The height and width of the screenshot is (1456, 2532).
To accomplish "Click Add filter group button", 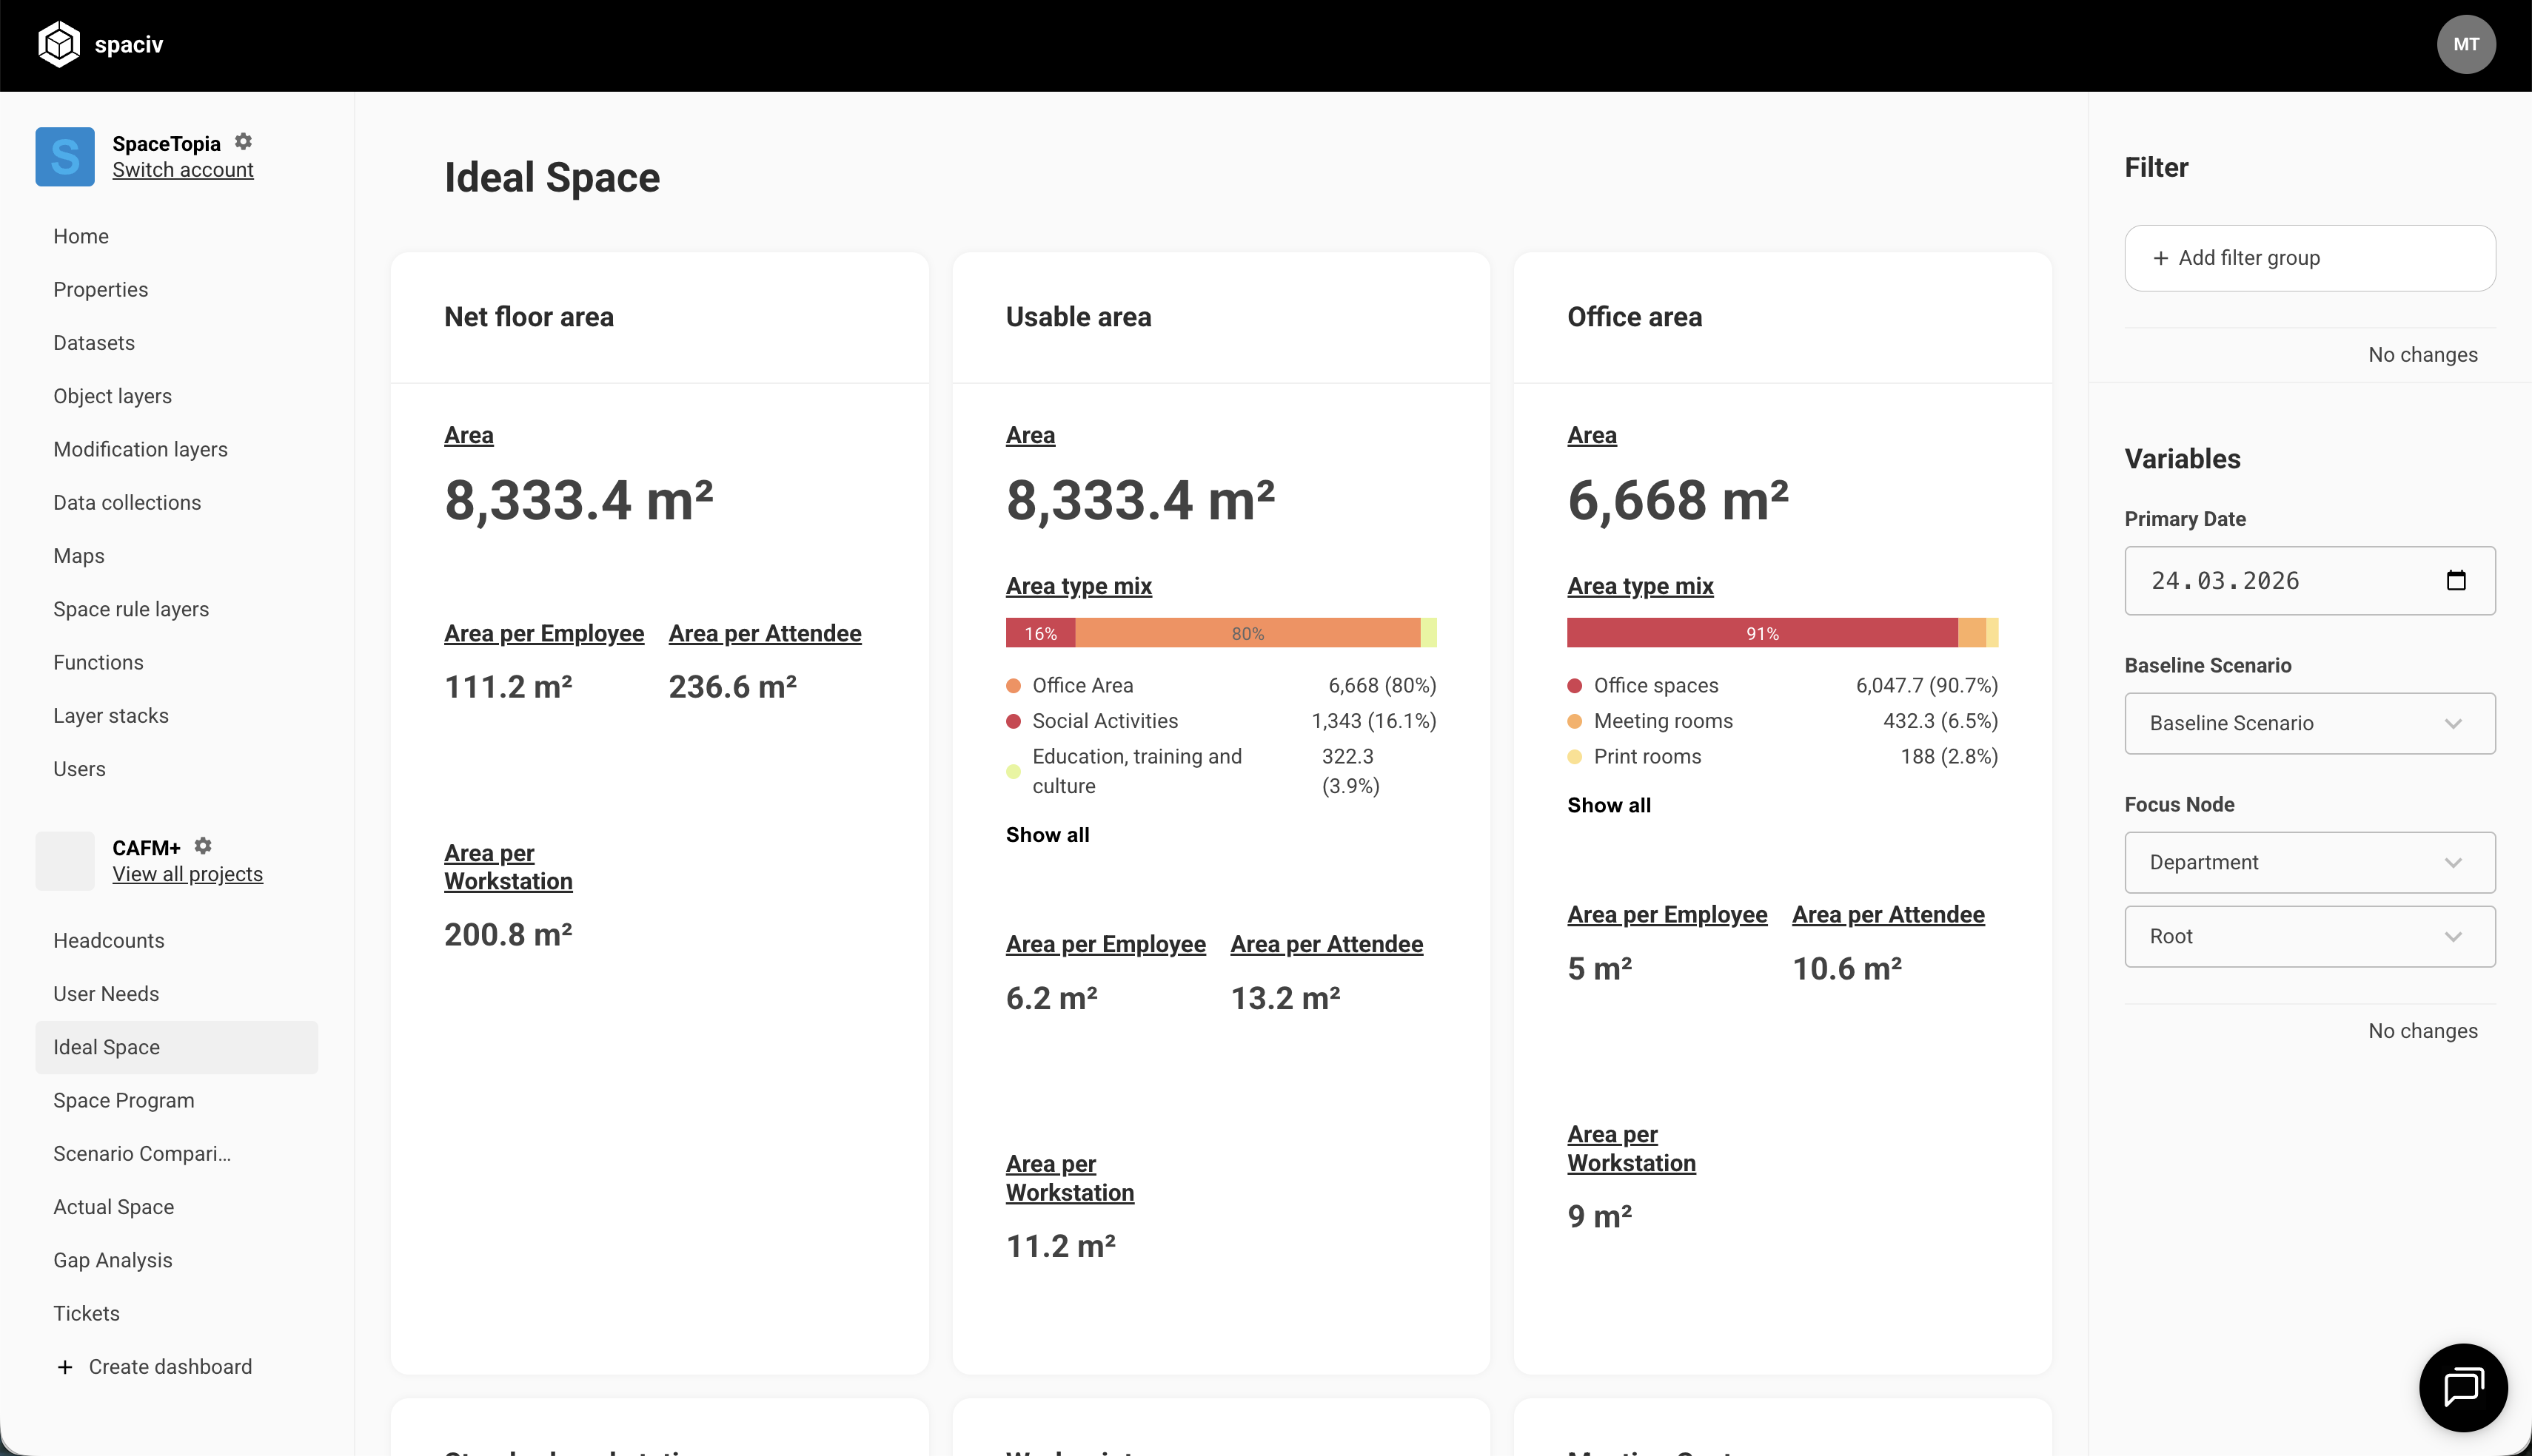I will pyautogui.click(x=2309, y=258).
